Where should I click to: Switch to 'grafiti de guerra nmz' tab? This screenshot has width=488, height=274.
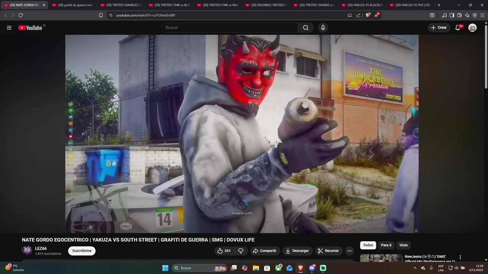[72, 5]
